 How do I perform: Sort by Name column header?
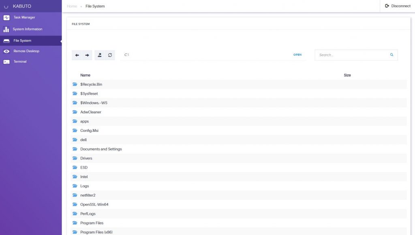tap(85, 75)
